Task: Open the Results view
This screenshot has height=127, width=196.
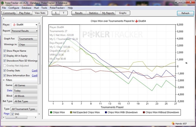Action: tap(79, 13)
